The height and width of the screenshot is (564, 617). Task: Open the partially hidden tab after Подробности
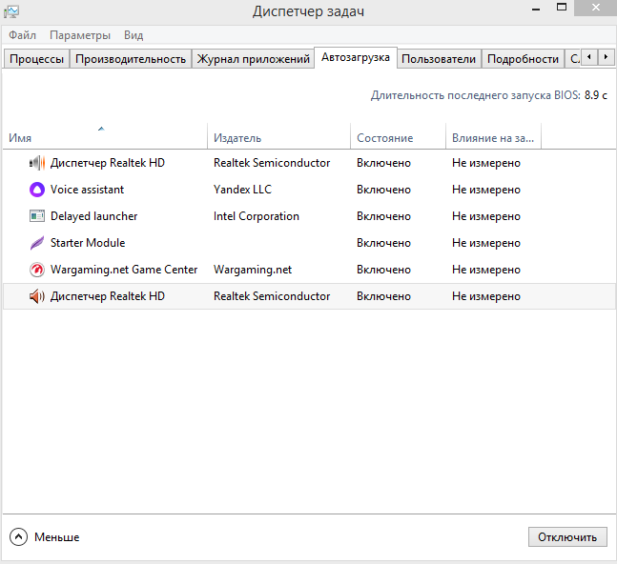573,59
